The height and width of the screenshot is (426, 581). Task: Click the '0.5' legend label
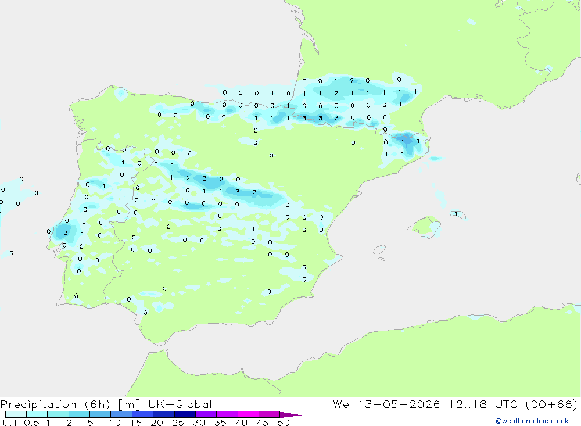coord(31,423)
